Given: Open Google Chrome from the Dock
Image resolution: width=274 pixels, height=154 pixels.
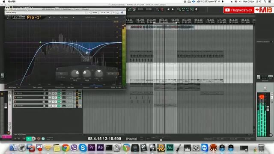Looking at the screenshot, I should 66,148.
